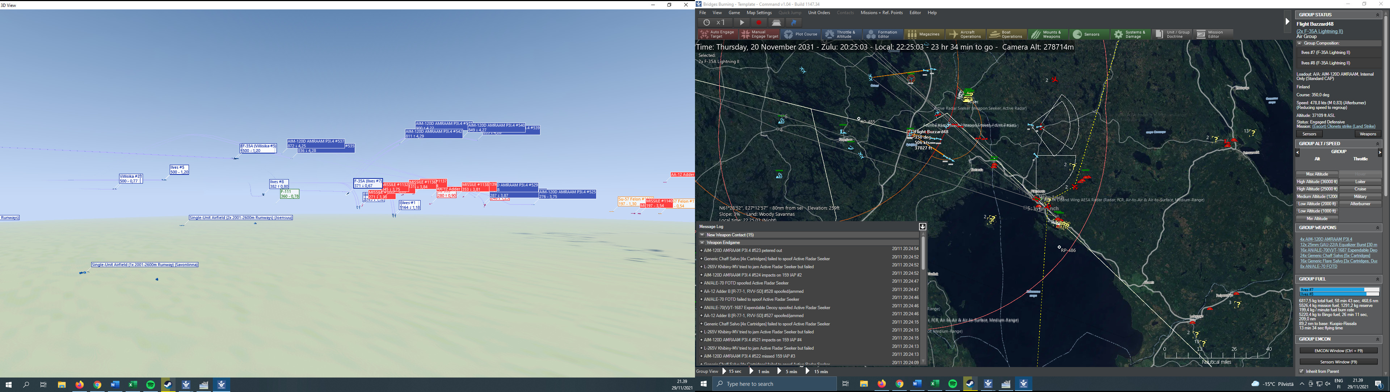Collapse the GROUP FUEL panel
The image size is (1390, 392).
click(x=1377, y=279)
